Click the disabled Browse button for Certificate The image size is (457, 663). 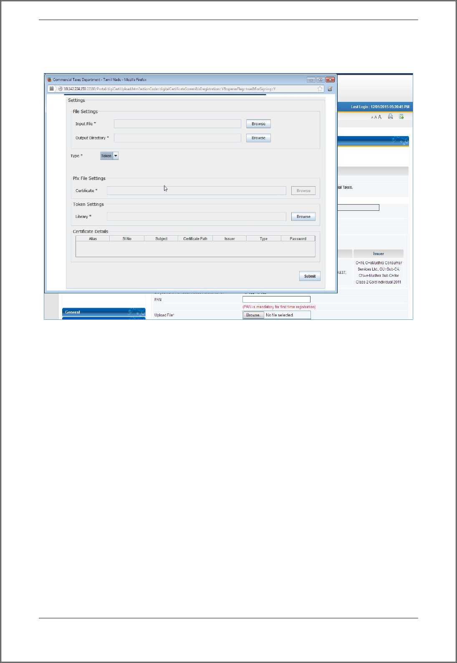click(303, 191)
